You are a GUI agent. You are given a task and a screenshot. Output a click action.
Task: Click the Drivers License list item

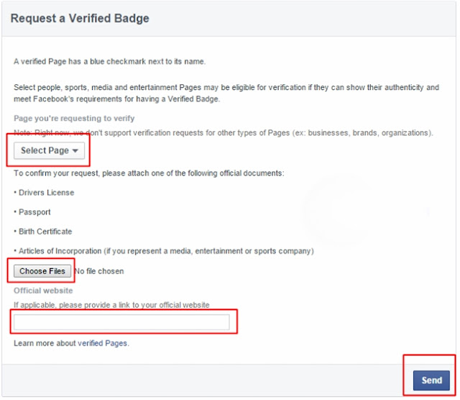tap(44, 193)
